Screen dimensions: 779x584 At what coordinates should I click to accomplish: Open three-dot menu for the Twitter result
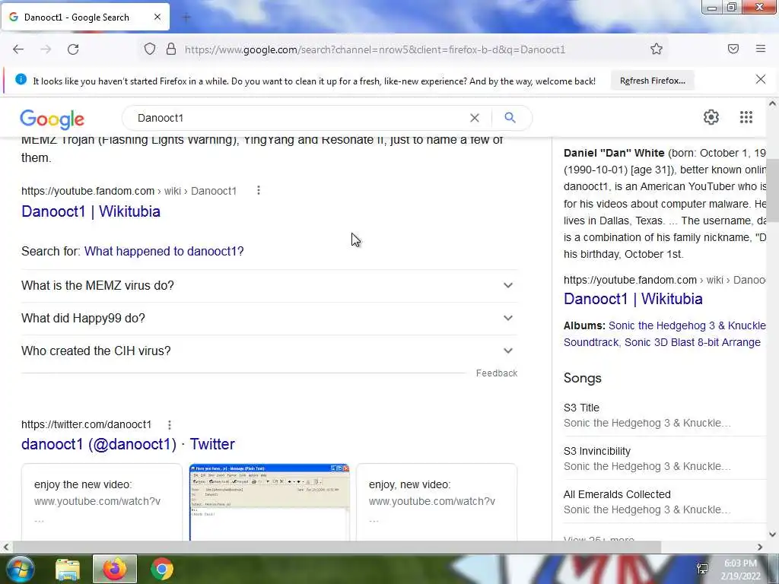point(170,425)
